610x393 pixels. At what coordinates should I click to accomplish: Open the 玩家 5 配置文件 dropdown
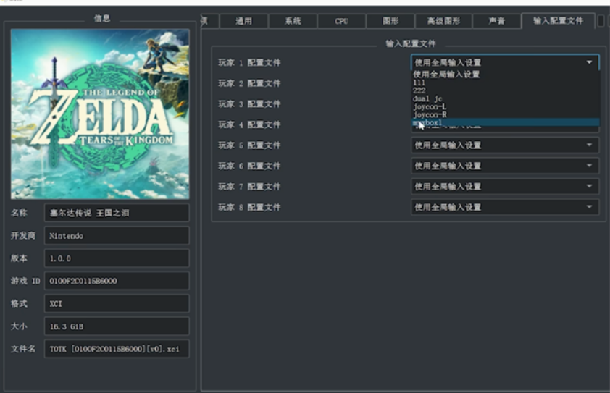(505, 145)
